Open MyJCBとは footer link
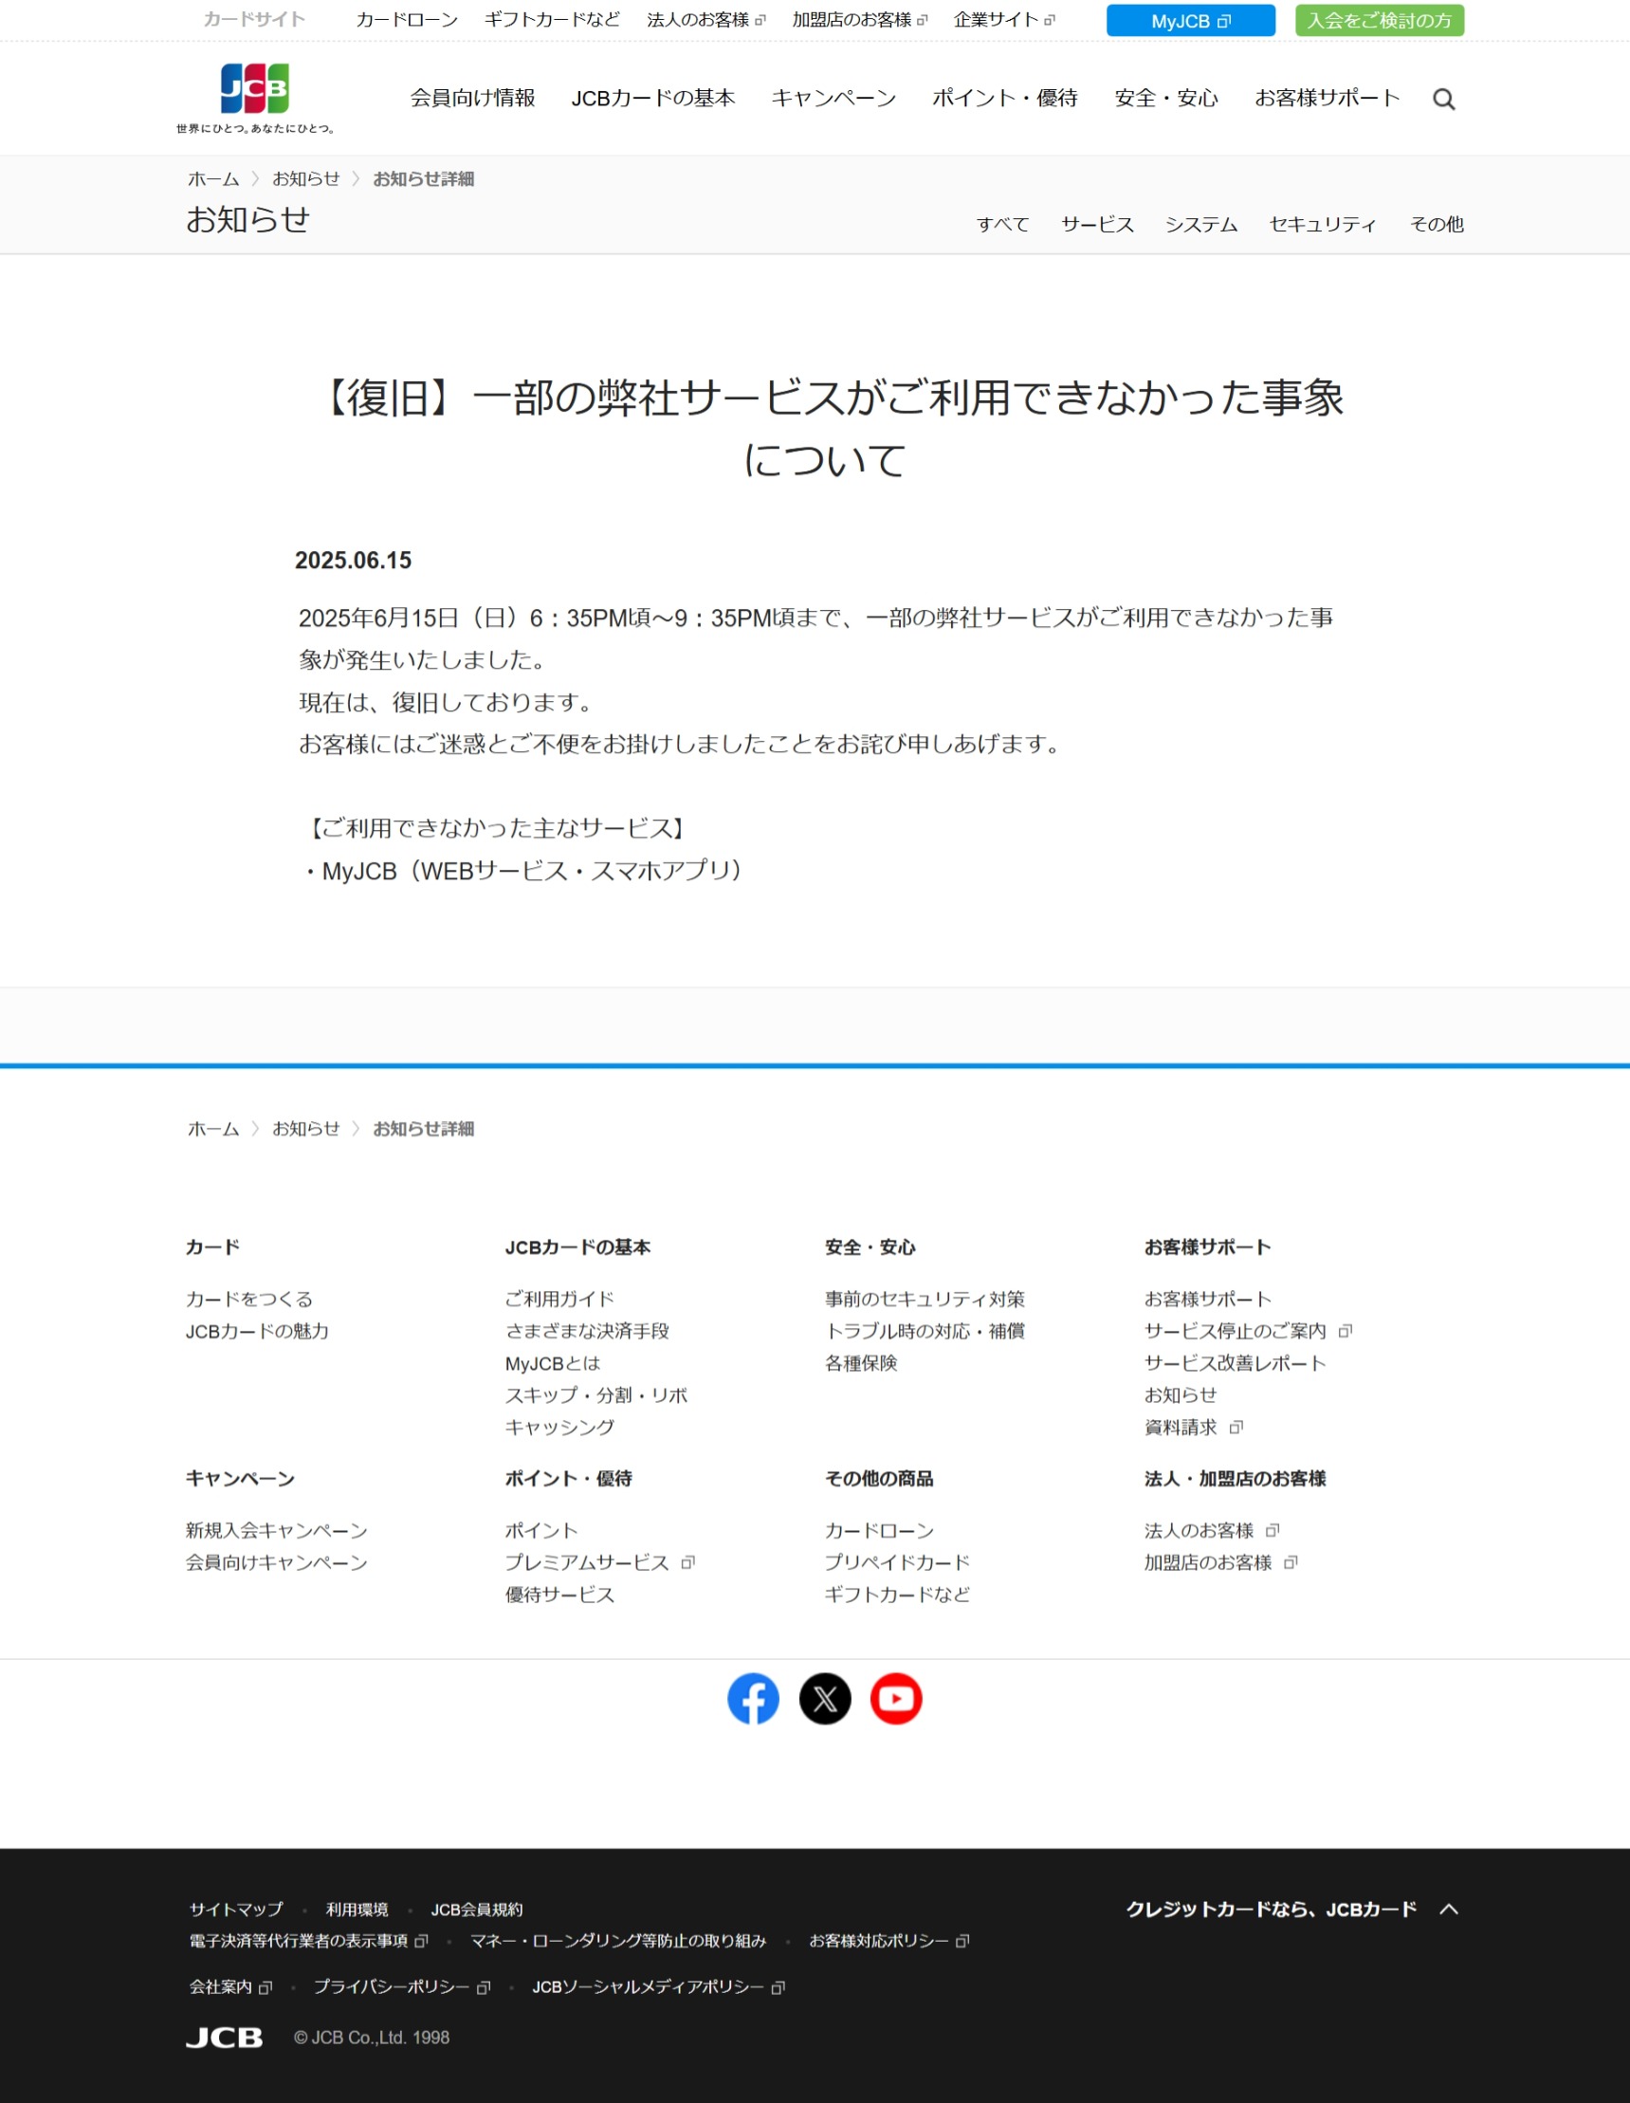This screenshot has height=2103, width=1630. [x=553, y=1363]
